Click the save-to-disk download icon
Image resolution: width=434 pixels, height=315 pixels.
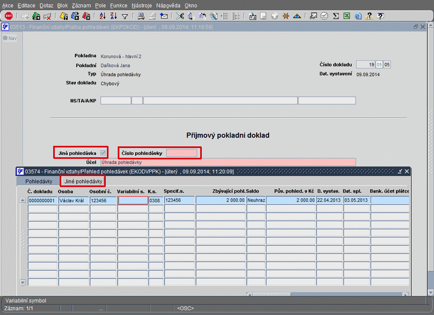click(252, 16)
